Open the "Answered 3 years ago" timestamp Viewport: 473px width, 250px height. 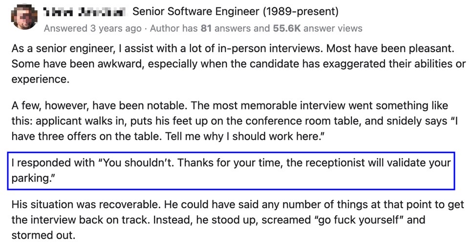tap(92, 28)
